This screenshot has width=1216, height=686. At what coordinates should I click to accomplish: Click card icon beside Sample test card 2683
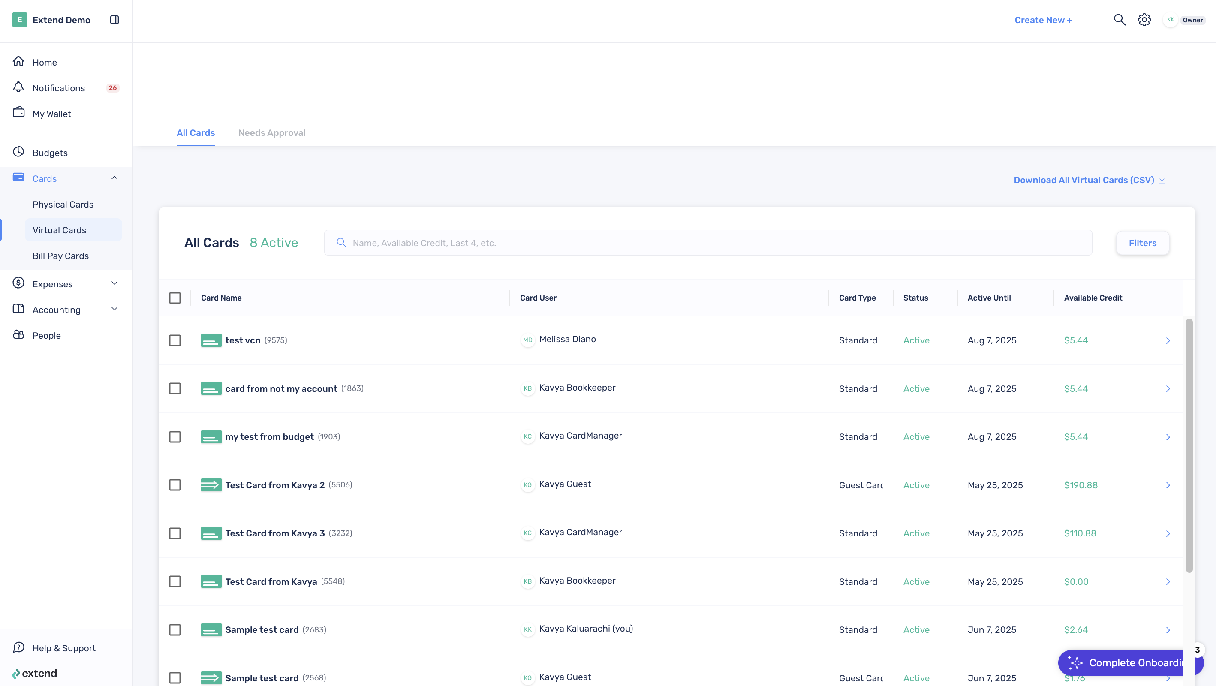211,630
